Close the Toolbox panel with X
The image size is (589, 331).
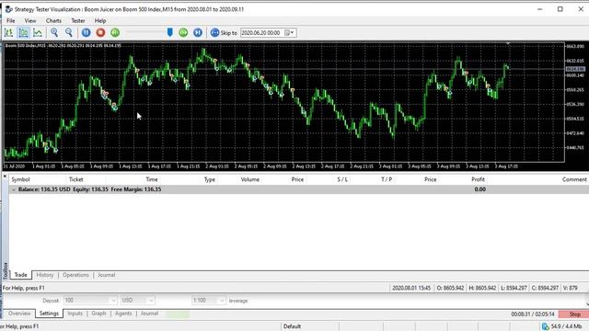pyautogui.click(x=5, y=176)
